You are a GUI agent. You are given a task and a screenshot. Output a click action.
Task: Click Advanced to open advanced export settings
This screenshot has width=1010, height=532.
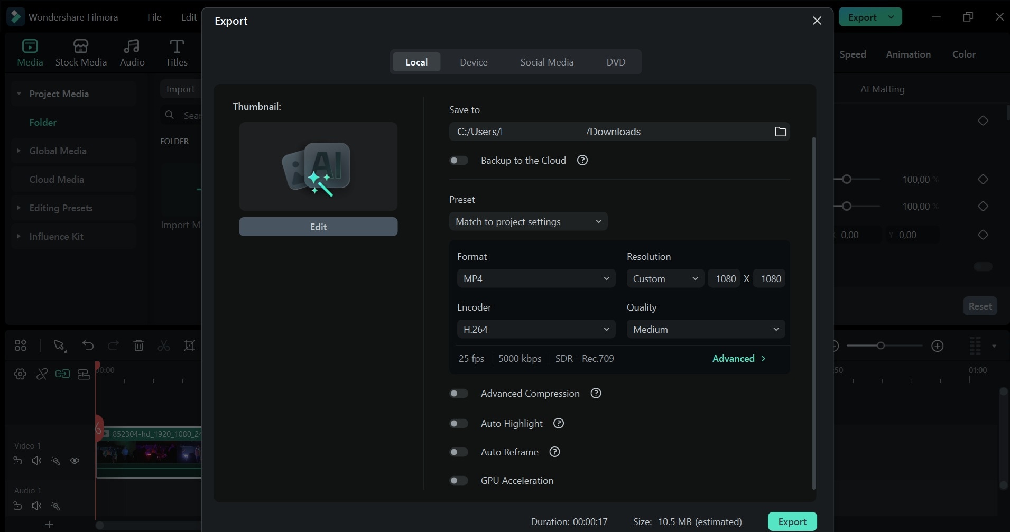coord(738,358)
